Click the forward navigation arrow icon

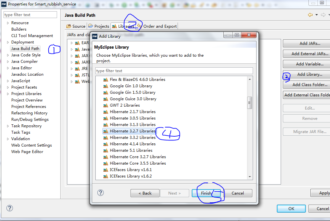point(323,15)
